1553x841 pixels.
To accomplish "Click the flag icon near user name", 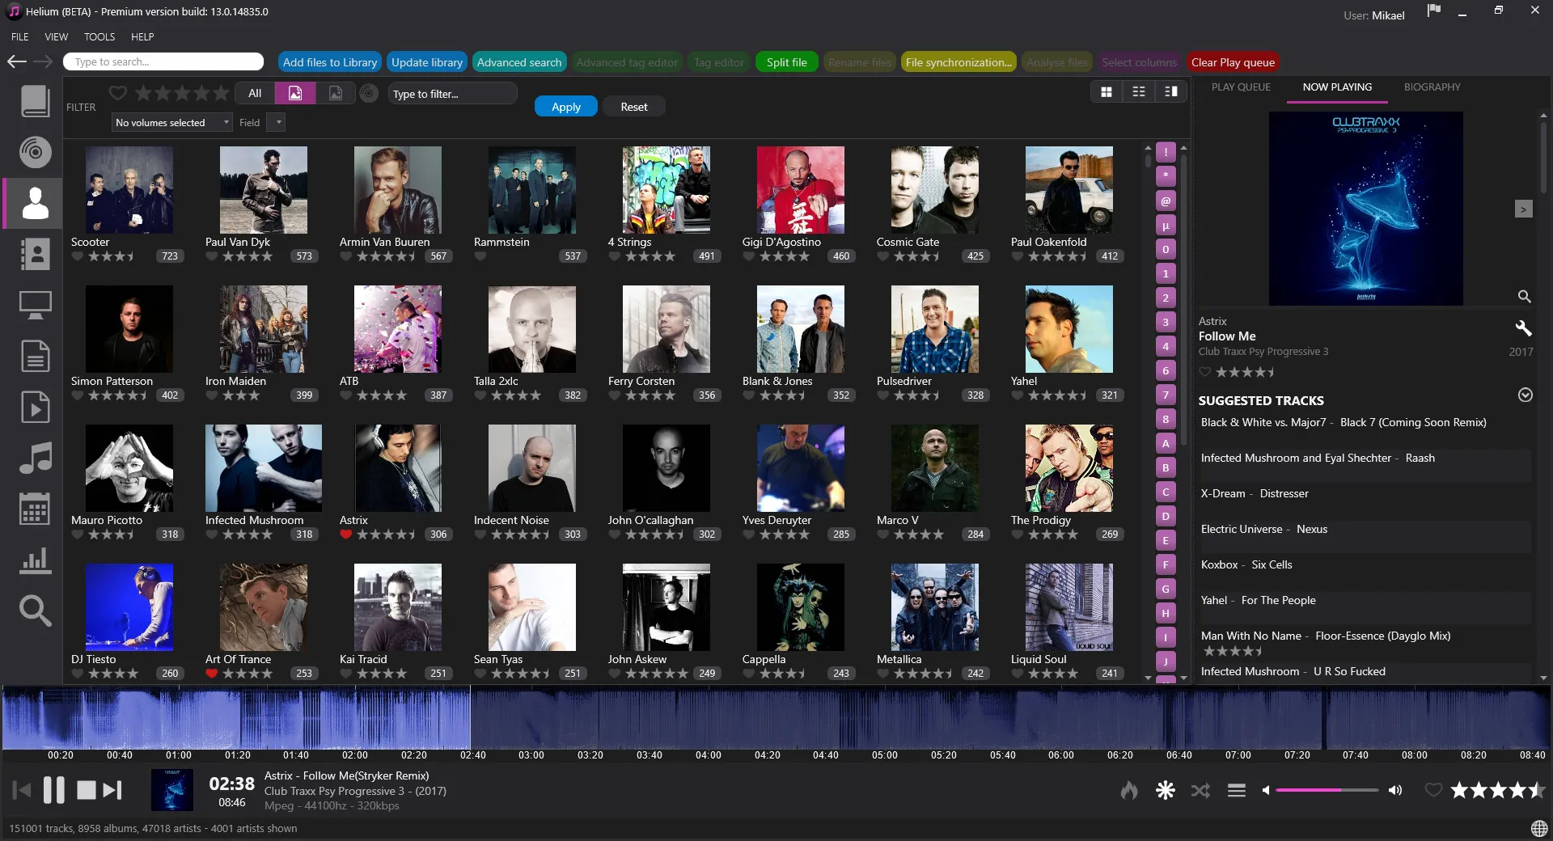I will pyautogui.click(x=1434, y=11).
